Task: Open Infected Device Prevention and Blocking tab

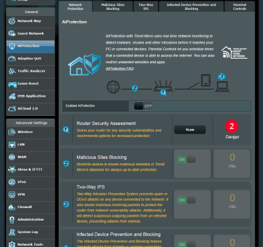Action: (x=191, y=7)
